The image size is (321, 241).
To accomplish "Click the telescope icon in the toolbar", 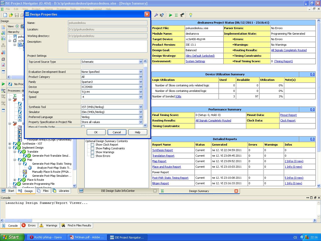I will tap(182, 15).
